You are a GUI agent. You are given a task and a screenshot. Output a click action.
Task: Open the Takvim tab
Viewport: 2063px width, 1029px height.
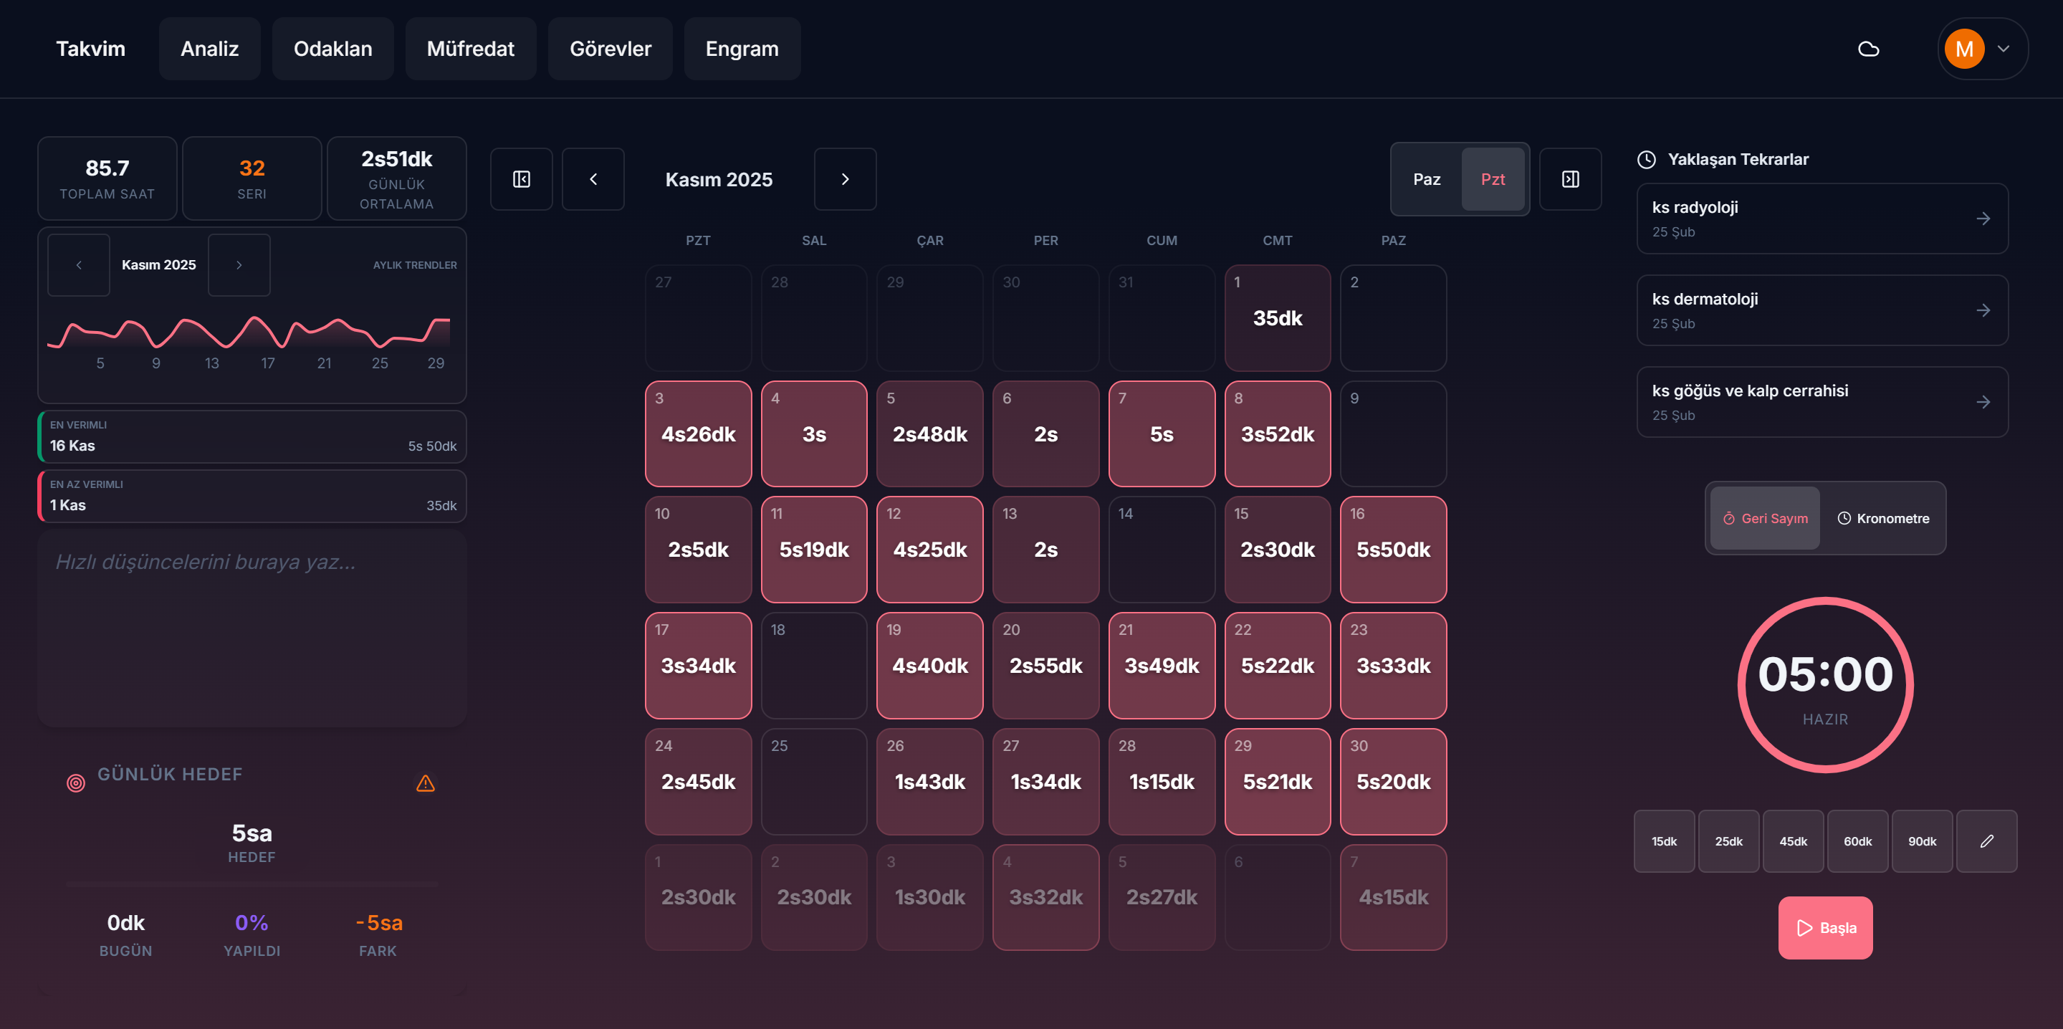coord(90,49)
